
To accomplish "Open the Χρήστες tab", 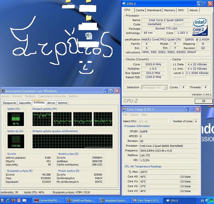I will tap(62, 103).
